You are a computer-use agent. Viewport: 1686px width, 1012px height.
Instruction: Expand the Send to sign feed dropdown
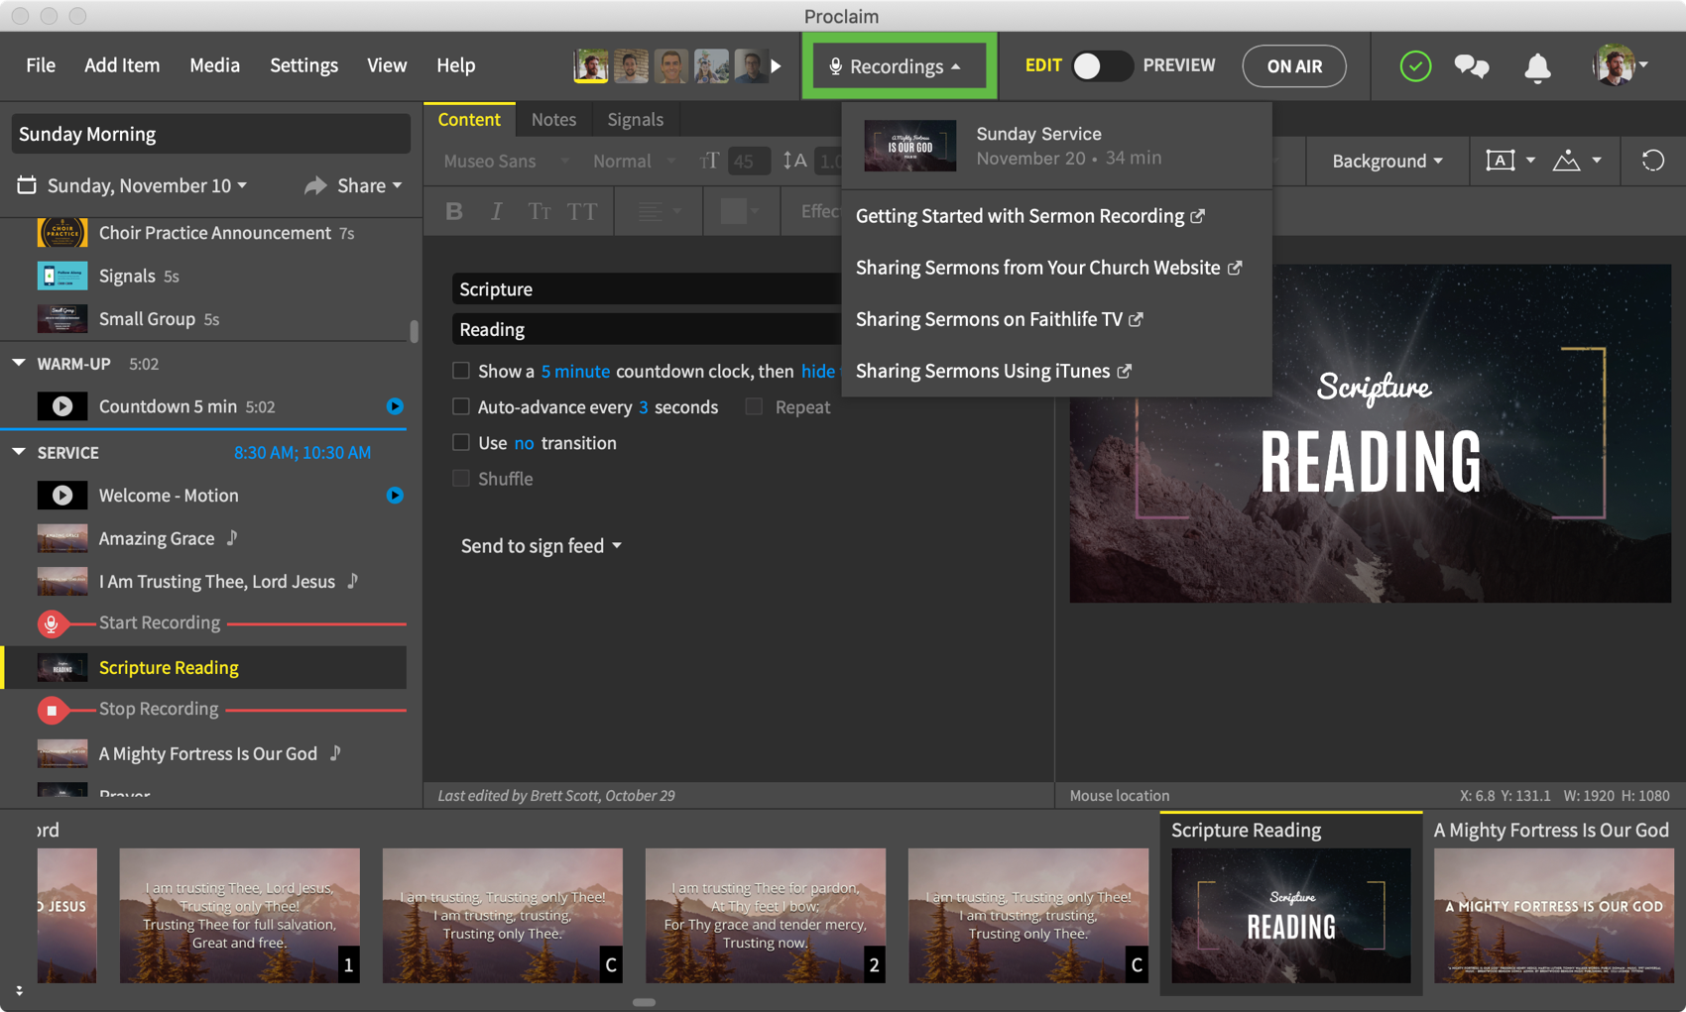(542, 546)
